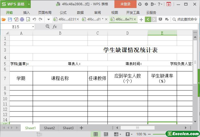
Task: Save the workbook with the floppy icon
Action: point(10,19)
